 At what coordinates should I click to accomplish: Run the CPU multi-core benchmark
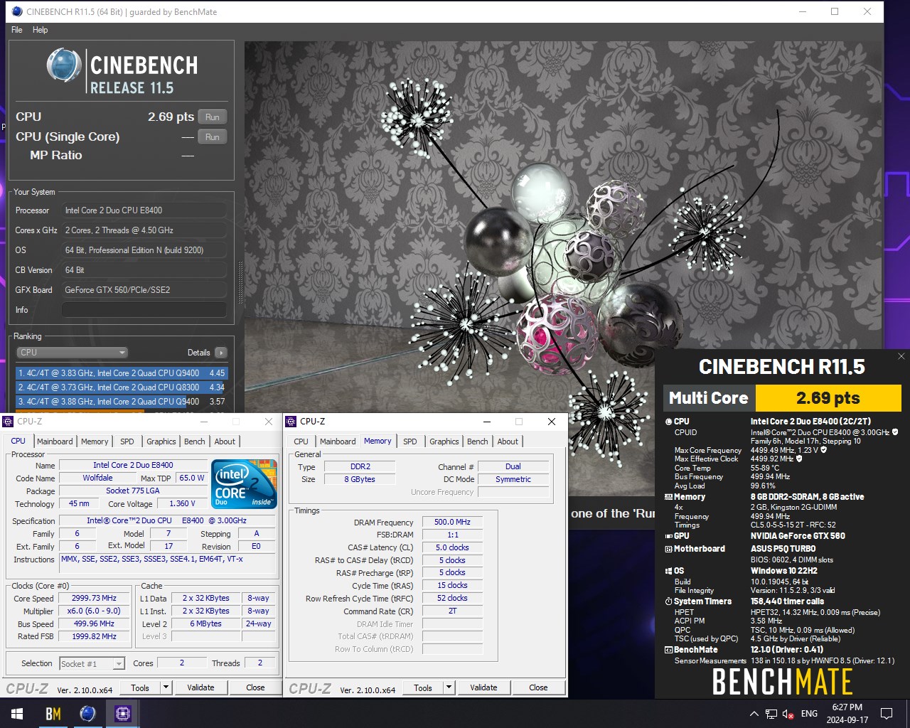[x=213, y=117]
